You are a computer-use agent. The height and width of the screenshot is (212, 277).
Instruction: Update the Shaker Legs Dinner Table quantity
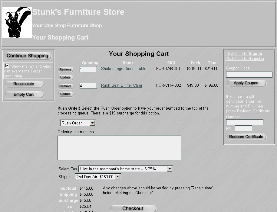(x=65, y=78)
